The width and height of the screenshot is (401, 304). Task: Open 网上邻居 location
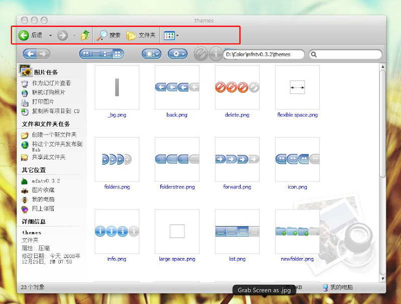point(43,208)
